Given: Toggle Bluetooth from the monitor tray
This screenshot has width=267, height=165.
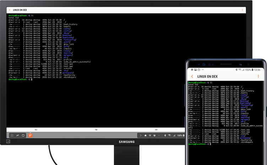Looking at the screenshot, I should (165, 136).
